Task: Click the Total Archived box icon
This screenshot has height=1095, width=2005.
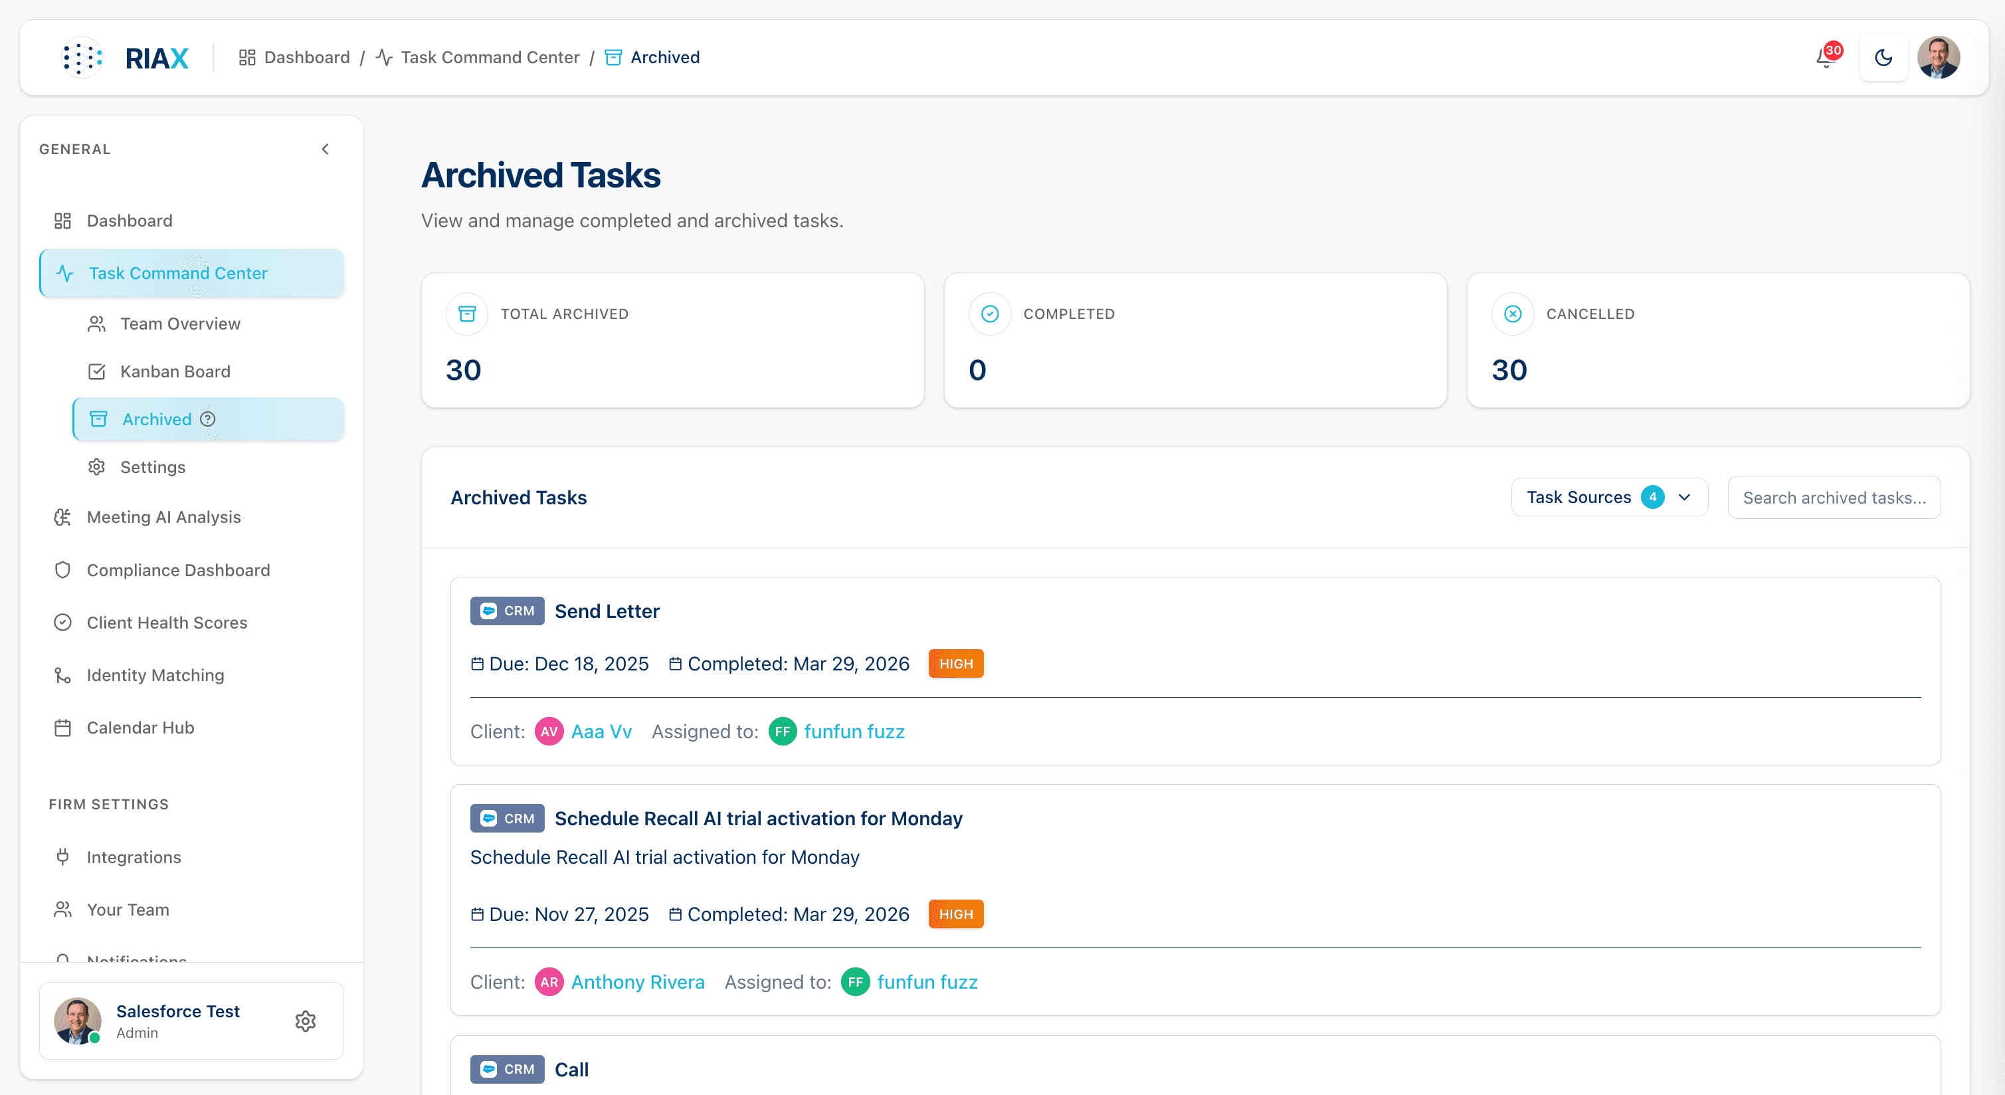Action: 467,314
